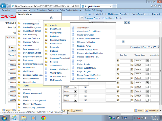Open General Ledger in the Main Menu

pyautogui.click(x=30, y=82)
